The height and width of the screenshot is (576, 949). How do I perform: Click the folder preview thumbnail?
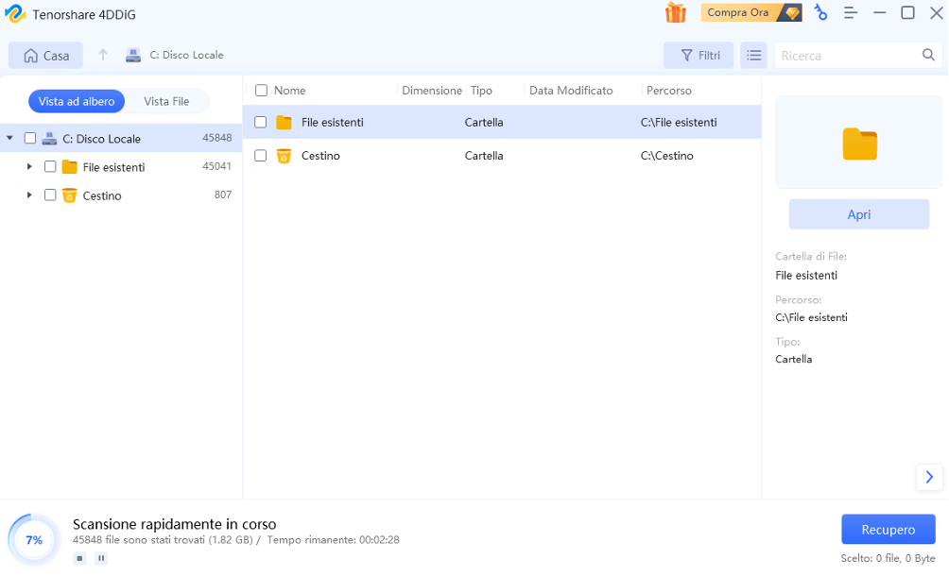click(x=859, y=143)
